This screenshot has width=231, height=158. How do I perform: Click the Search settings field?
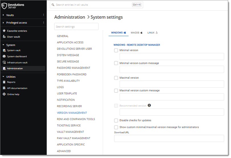76,27
